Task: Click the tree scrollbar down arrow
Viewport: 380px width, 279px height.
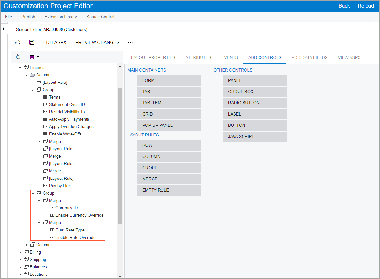Action: (x=120, y=276)
